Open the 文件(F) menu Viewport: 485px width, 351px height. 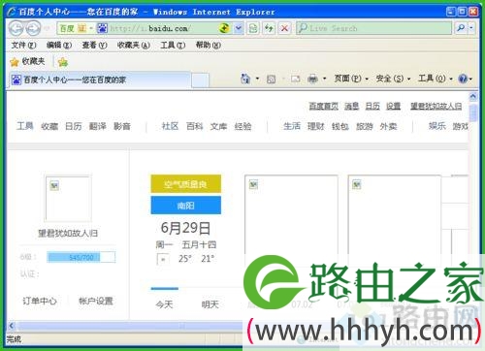point(23,46)
